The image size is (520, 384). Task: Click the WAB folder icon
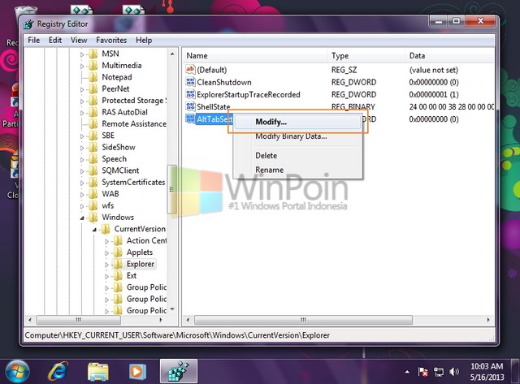(93, 194)
